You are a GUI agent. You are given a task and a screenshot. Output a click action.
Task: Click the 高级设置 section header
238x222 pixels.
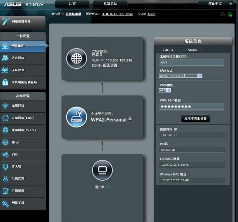23,96
